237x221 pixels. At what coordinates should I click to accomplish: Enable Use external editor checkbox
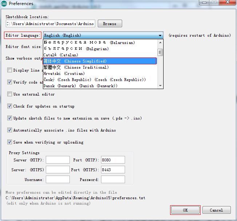coord(10,94)
